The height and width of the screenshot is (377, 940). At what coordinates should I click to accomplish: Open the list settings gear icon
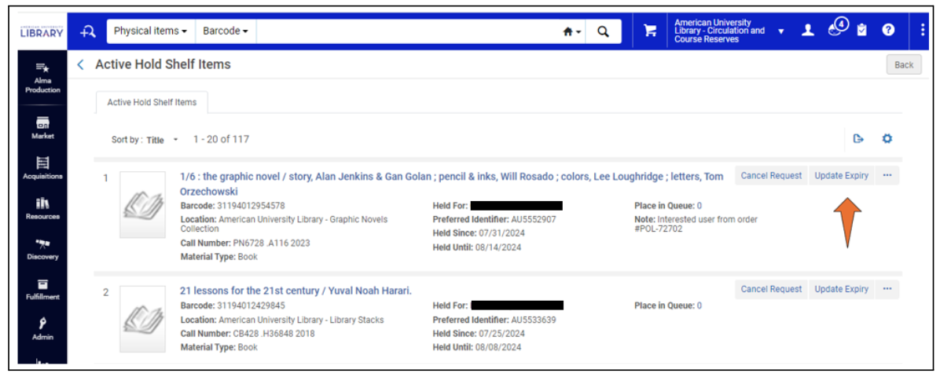[887, 139]
